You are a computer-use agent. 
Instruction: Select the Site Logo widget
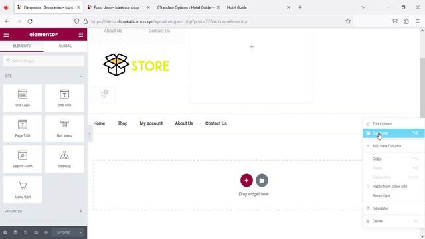click(23, 98)
